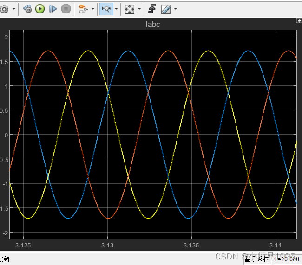The width and height of the screenshot is (302, 265).
Task: Expand the measurements dropdown arrow
Action: [x=176, y=9]
